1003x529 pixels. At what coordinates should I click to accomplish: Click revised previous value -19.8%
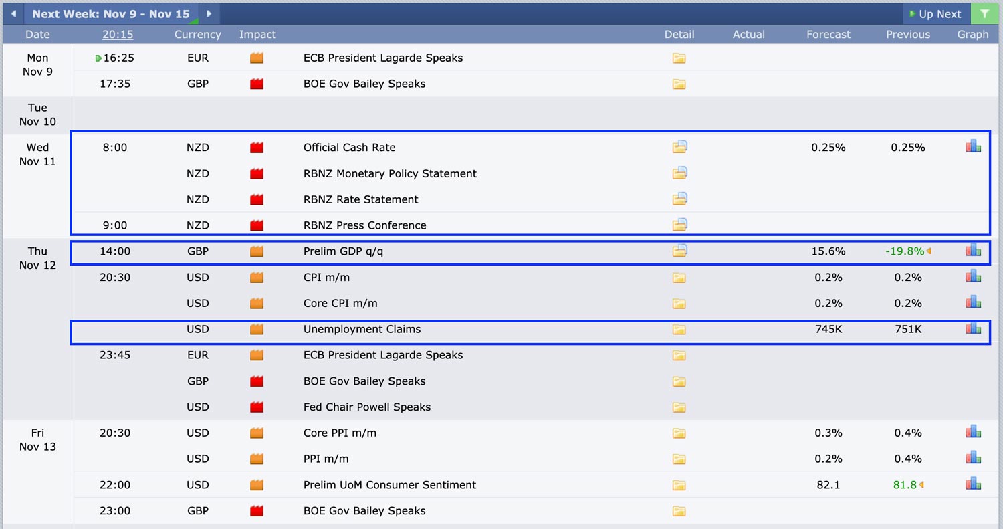coord(904,251)
